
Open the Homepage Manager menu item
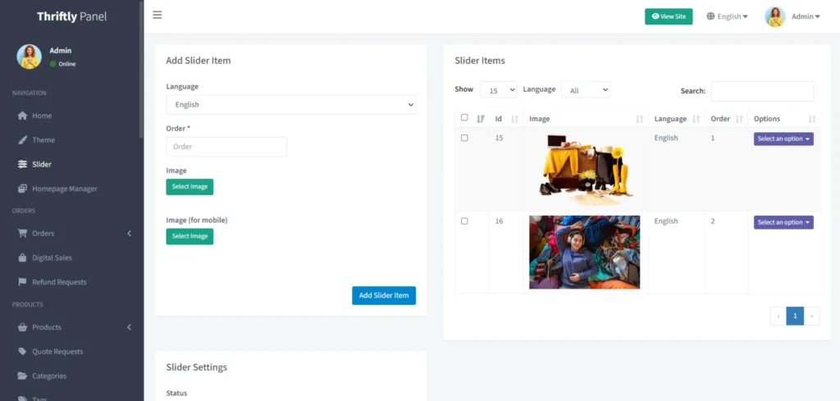point(64,189)
